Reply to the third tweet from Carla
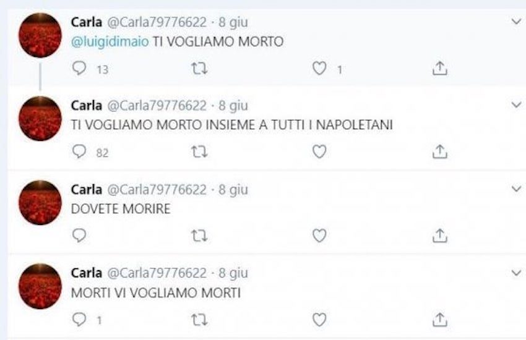Image resolution: width=526 pixels, height=340 pixels. point(79,236)
